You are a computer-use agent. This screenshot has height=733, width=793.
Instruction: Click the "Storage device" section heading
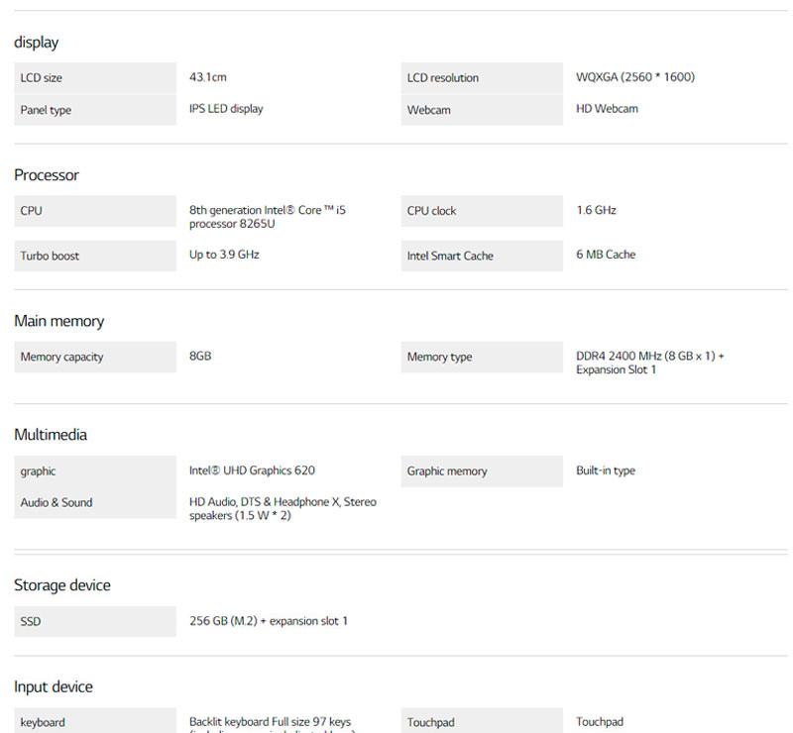click(62, 585)
